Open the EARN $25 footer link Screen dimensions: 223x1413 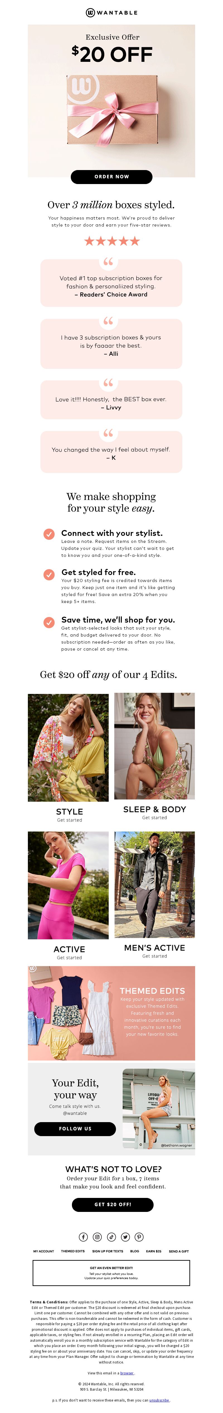[x=154, y=1251]
